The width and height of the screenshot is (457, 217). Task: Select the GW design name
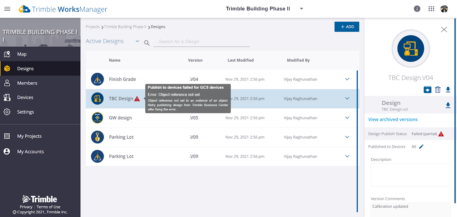tap(120, 118)
